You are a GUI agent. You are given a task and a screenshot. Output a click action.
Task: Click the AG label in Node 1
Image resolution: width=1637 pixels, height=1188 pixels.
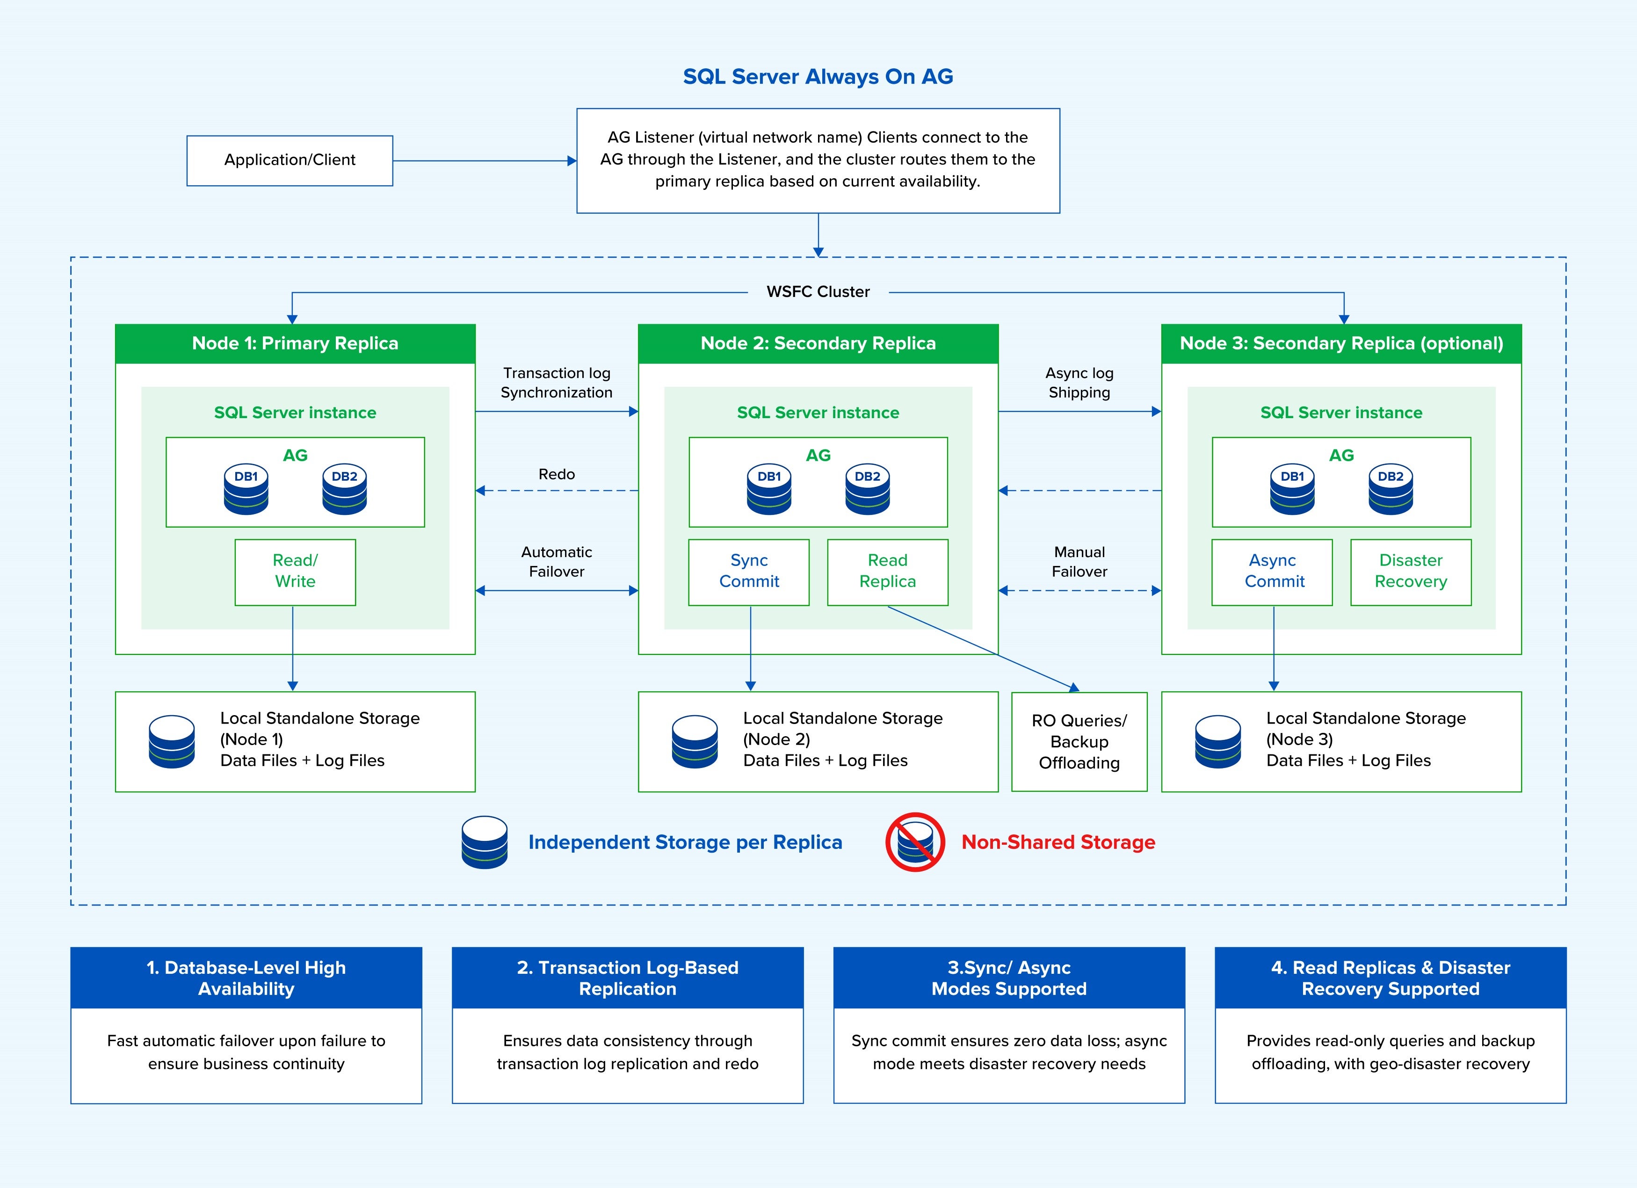pos(295,456)
